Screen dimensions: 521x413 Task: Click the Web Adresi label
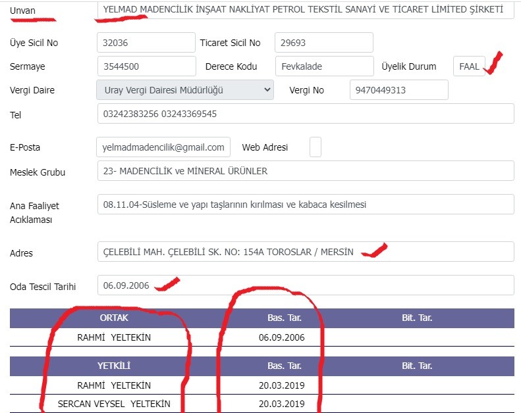click(x=265, y=147)
